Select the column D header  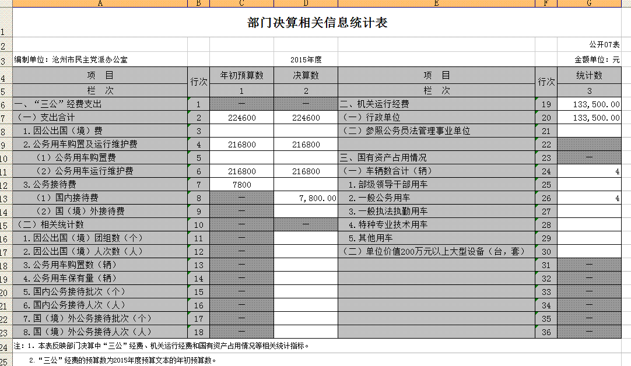(x=306, y=3)
